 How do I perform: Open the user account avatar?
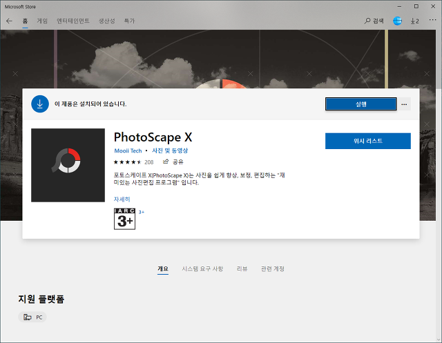point(397,21)
